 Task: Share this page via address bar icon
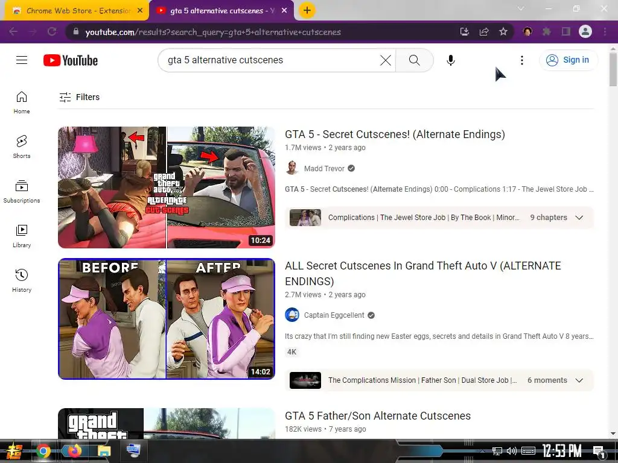[484, 32]
